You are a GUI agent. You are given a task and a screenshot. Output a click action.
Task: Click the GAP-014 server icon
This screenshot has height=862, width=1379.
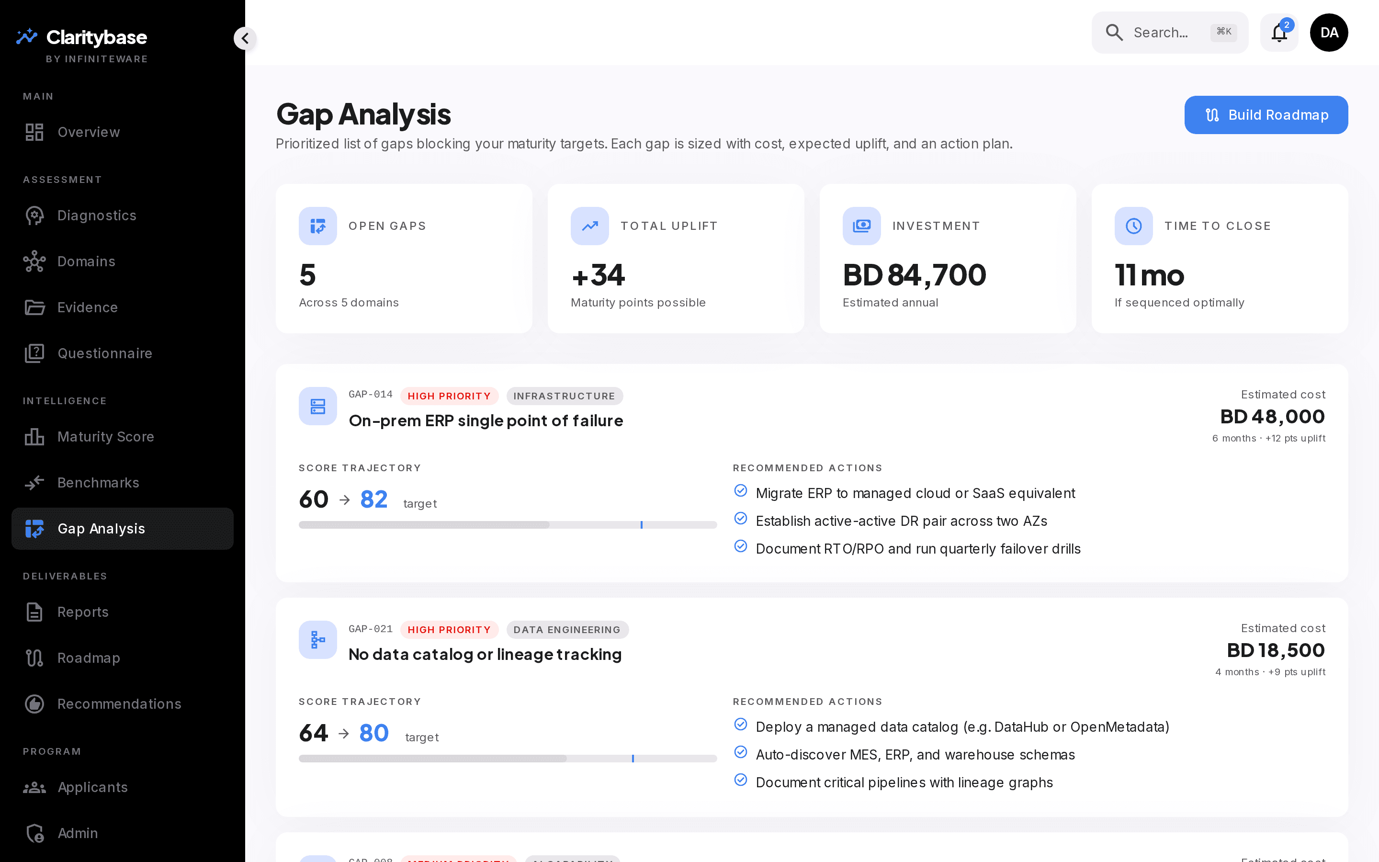318,407
